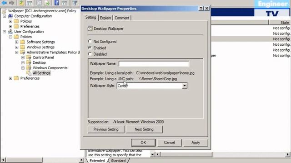This screenshot has height=163, width=291.
Task: Click the Windows Components folder icon
Action: pos(29,68)
